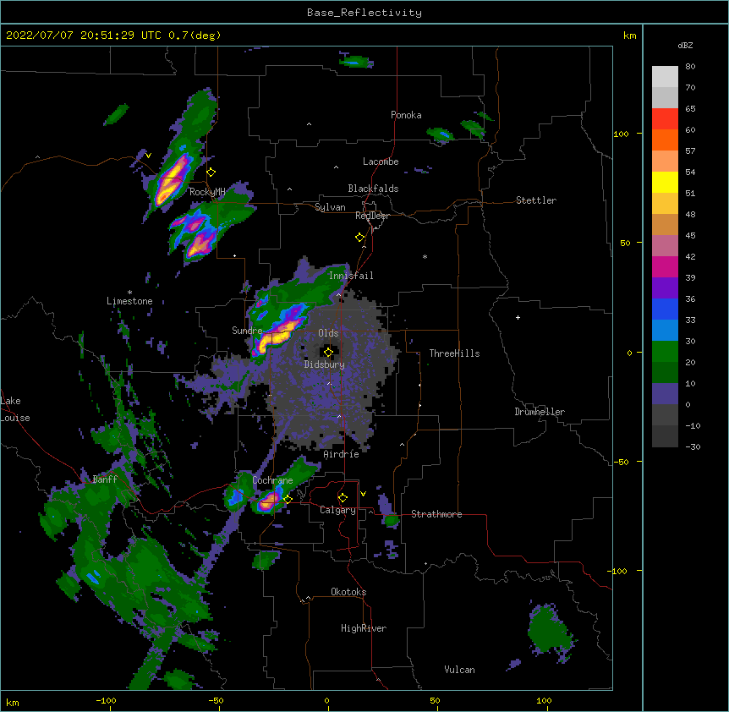Select the Drumheller label
Viewport: 729px width, 712px height.
pos(540,412)
